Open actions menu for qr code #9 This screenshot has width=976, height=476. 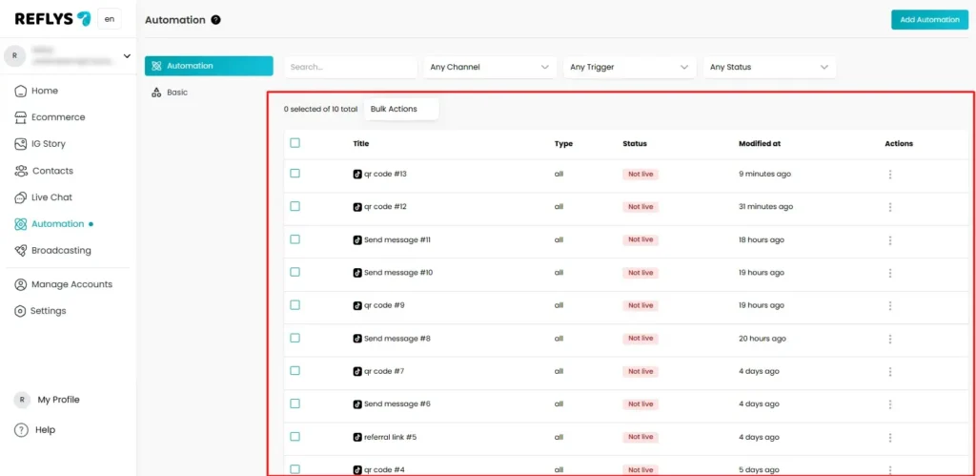pos(890,305)
